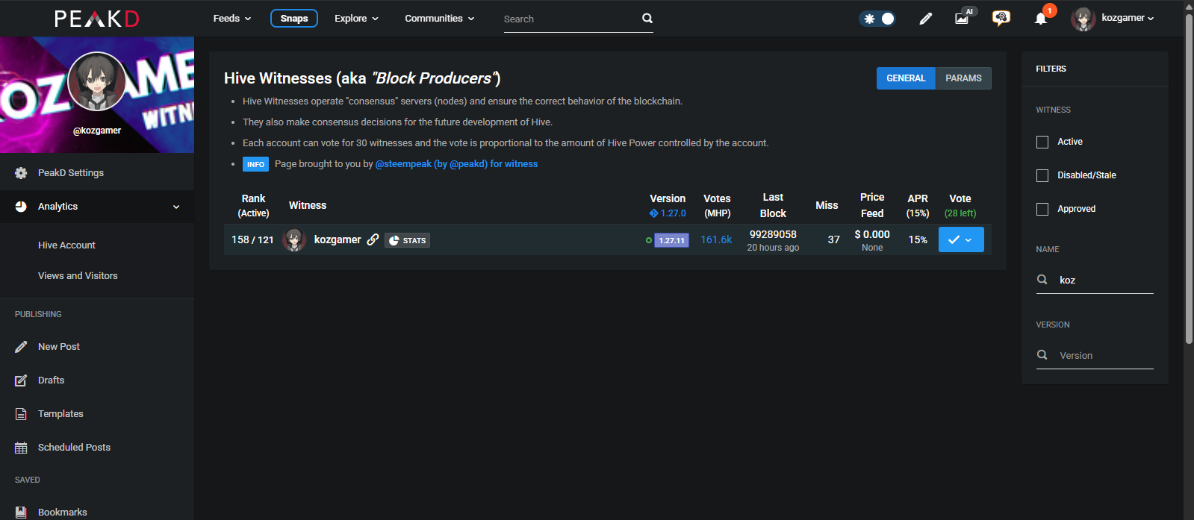Screen dimensions: 1194x520
Task: Click the Last Block column header
Action: [x=773, y=205]
